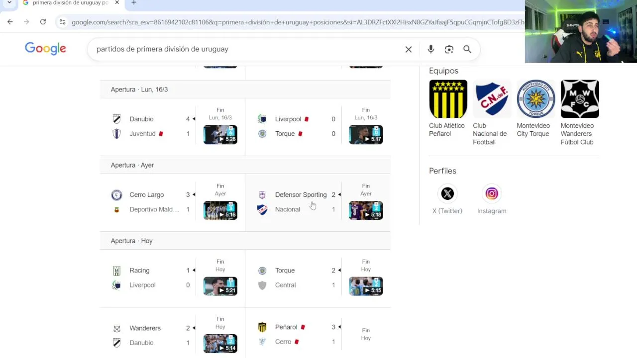The image size is (637, 358).
Task: Click the Equipos section heading
Action: tap(443, 71)
